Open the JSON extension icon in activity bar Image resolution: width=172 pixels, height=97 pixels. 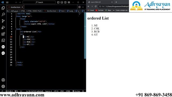point(3,47)
